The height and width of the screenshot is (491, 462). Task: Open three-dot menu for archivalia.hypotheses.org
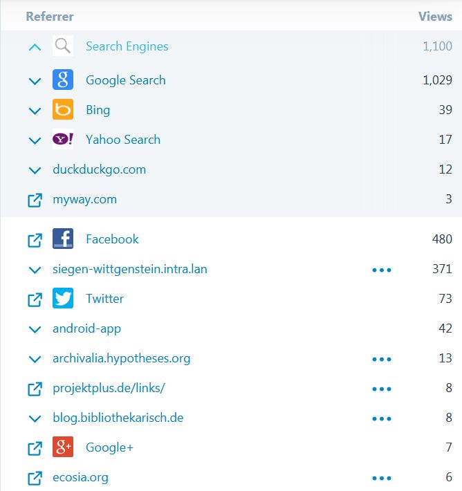click(x=382, y=359)
